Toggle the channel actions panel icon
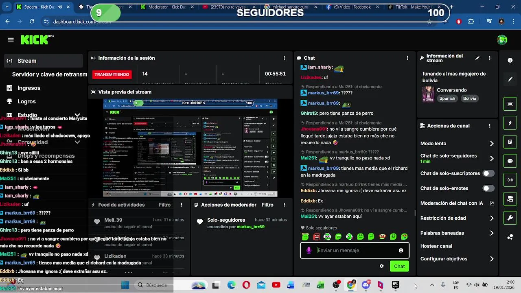This screenshot has height=293, width=521. 510,199
